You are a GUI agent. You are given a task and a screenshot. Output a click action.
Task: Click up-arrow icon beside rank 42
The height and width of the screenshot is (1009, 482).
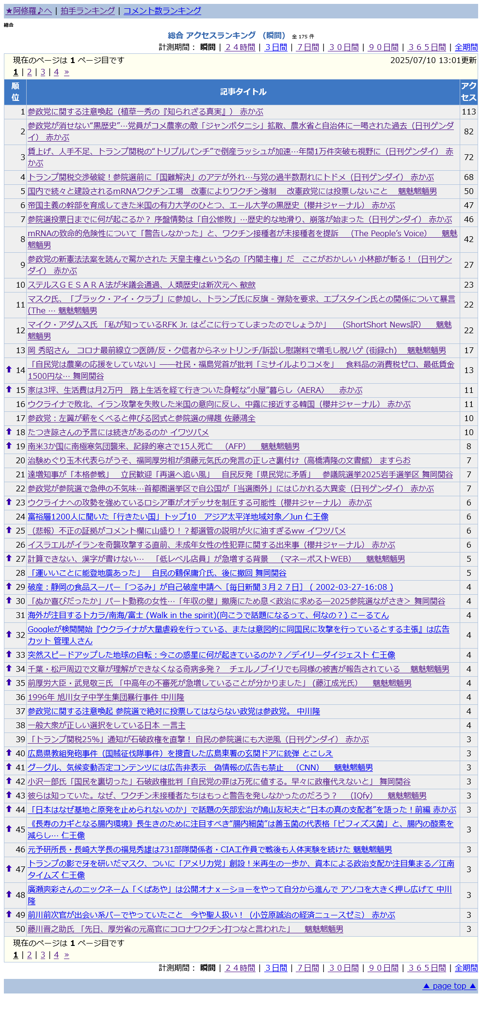[9, 781]
